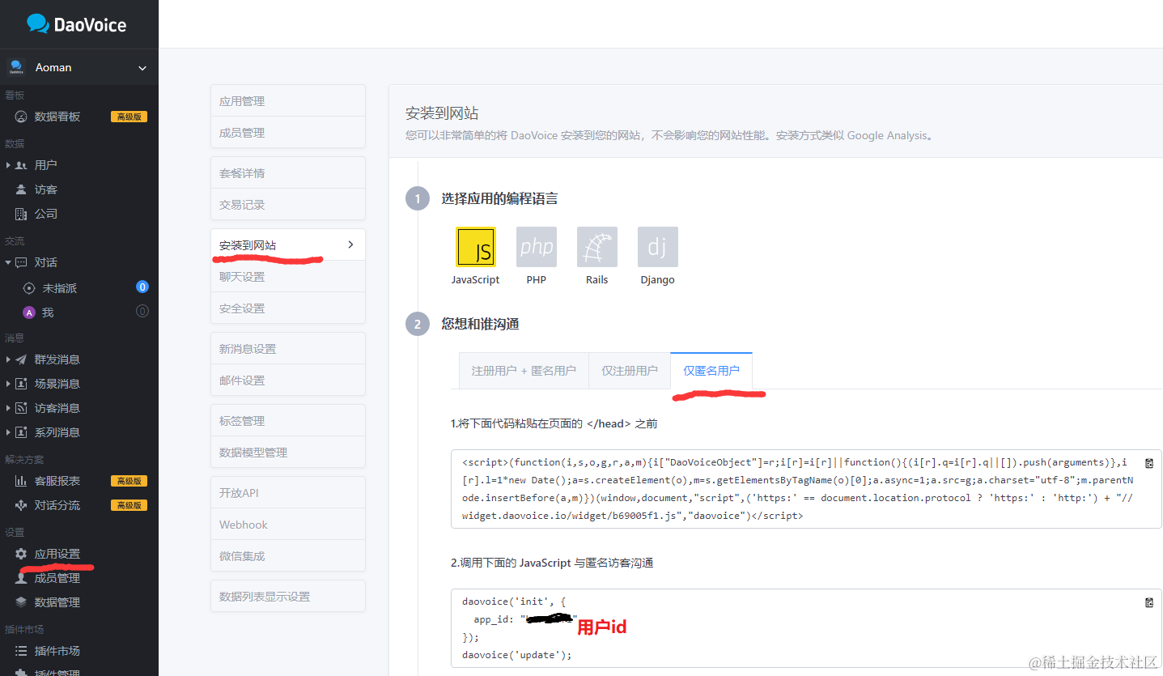1163x676 pixels.
Task: Click 高级版 badge beside 对话分流
Action: click(129, 505)
